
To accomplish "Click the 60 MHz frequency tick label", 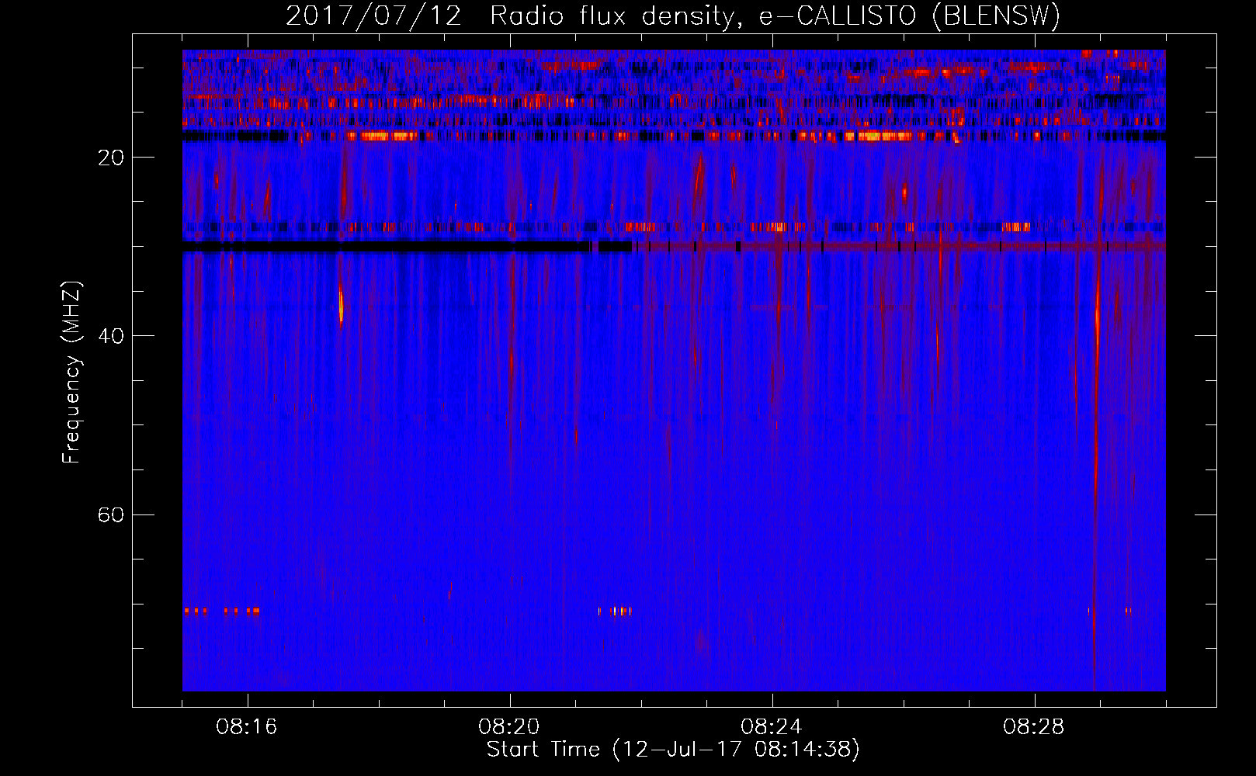I will (x=110, y=515).
